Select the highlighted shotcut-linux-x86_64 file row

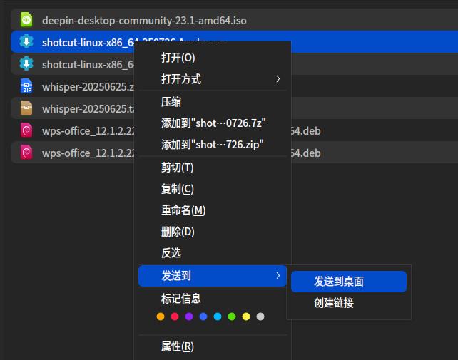point(234,42)
